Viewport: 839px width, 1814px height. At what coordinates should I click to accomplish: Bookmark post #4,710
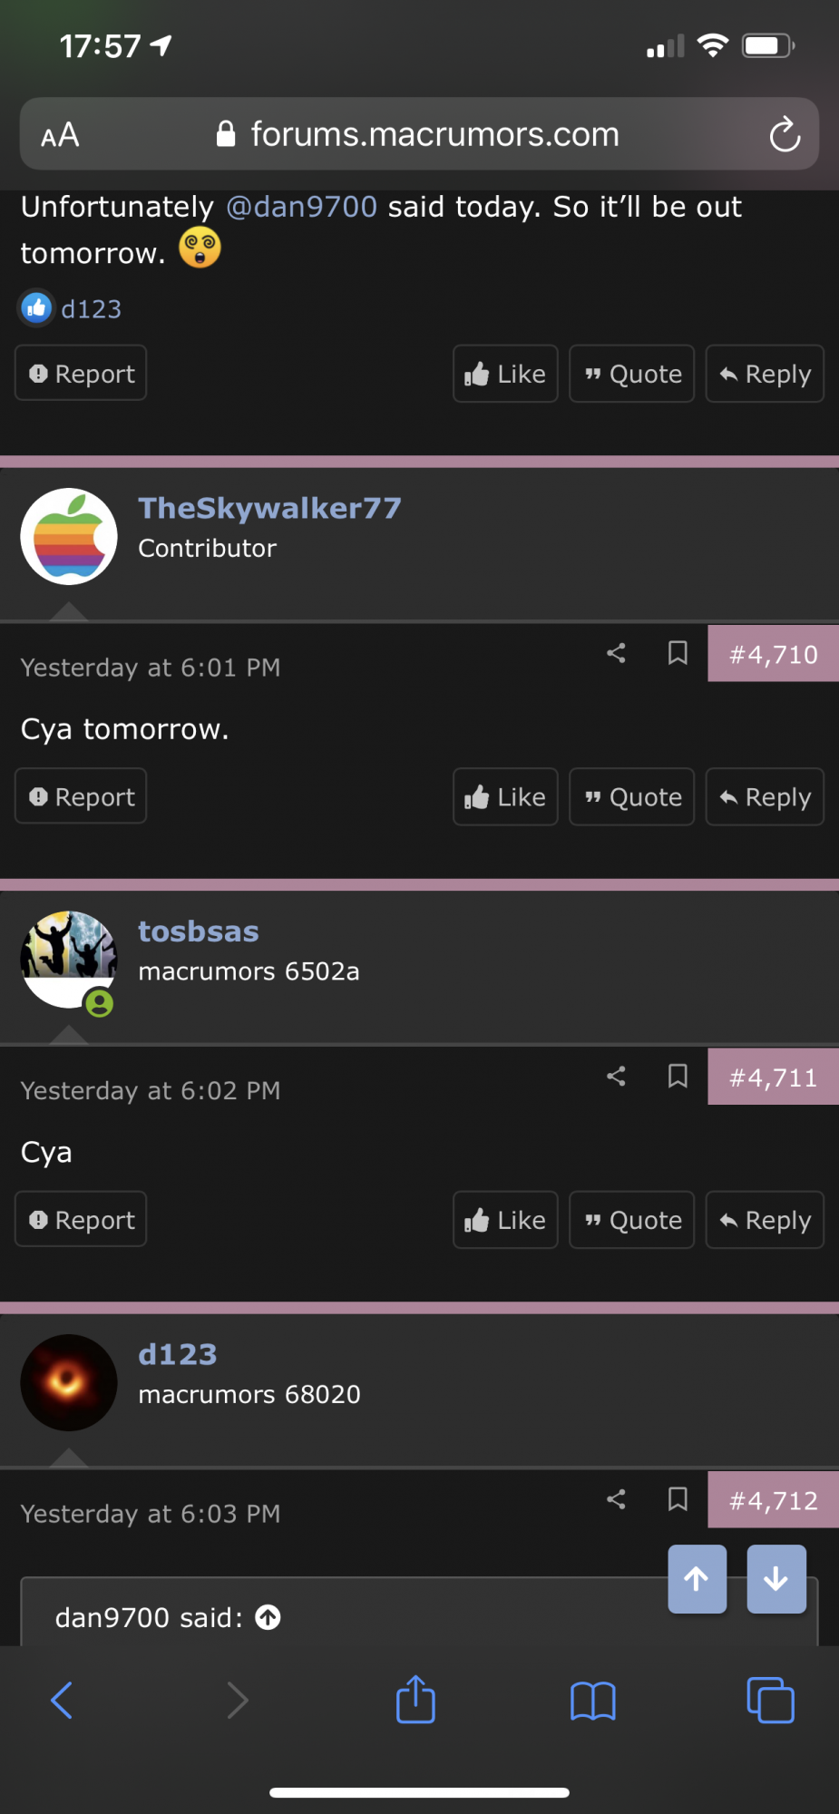(x=678, y=653)
